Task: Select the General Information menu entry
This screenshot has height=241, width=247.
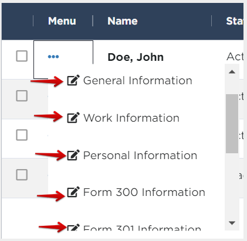Action: pos(138,81)
